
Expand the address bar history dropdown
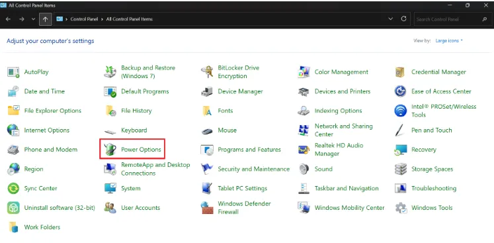tap(391, 19)
